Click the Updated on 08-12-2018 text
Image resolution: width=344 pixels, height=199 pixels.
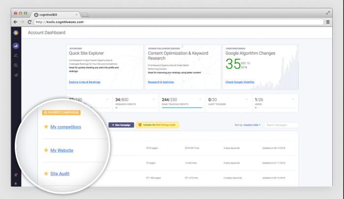click(x=274, y=148)
